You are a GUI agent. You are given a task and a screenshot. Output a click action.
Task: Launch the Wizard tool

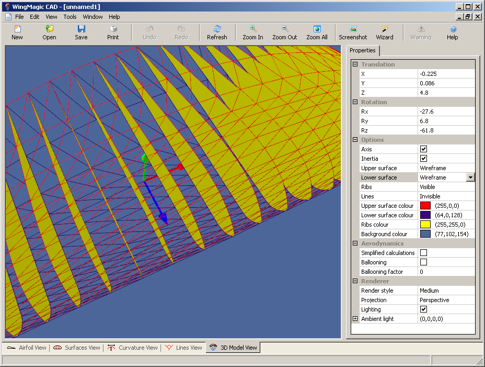point(385,29)
